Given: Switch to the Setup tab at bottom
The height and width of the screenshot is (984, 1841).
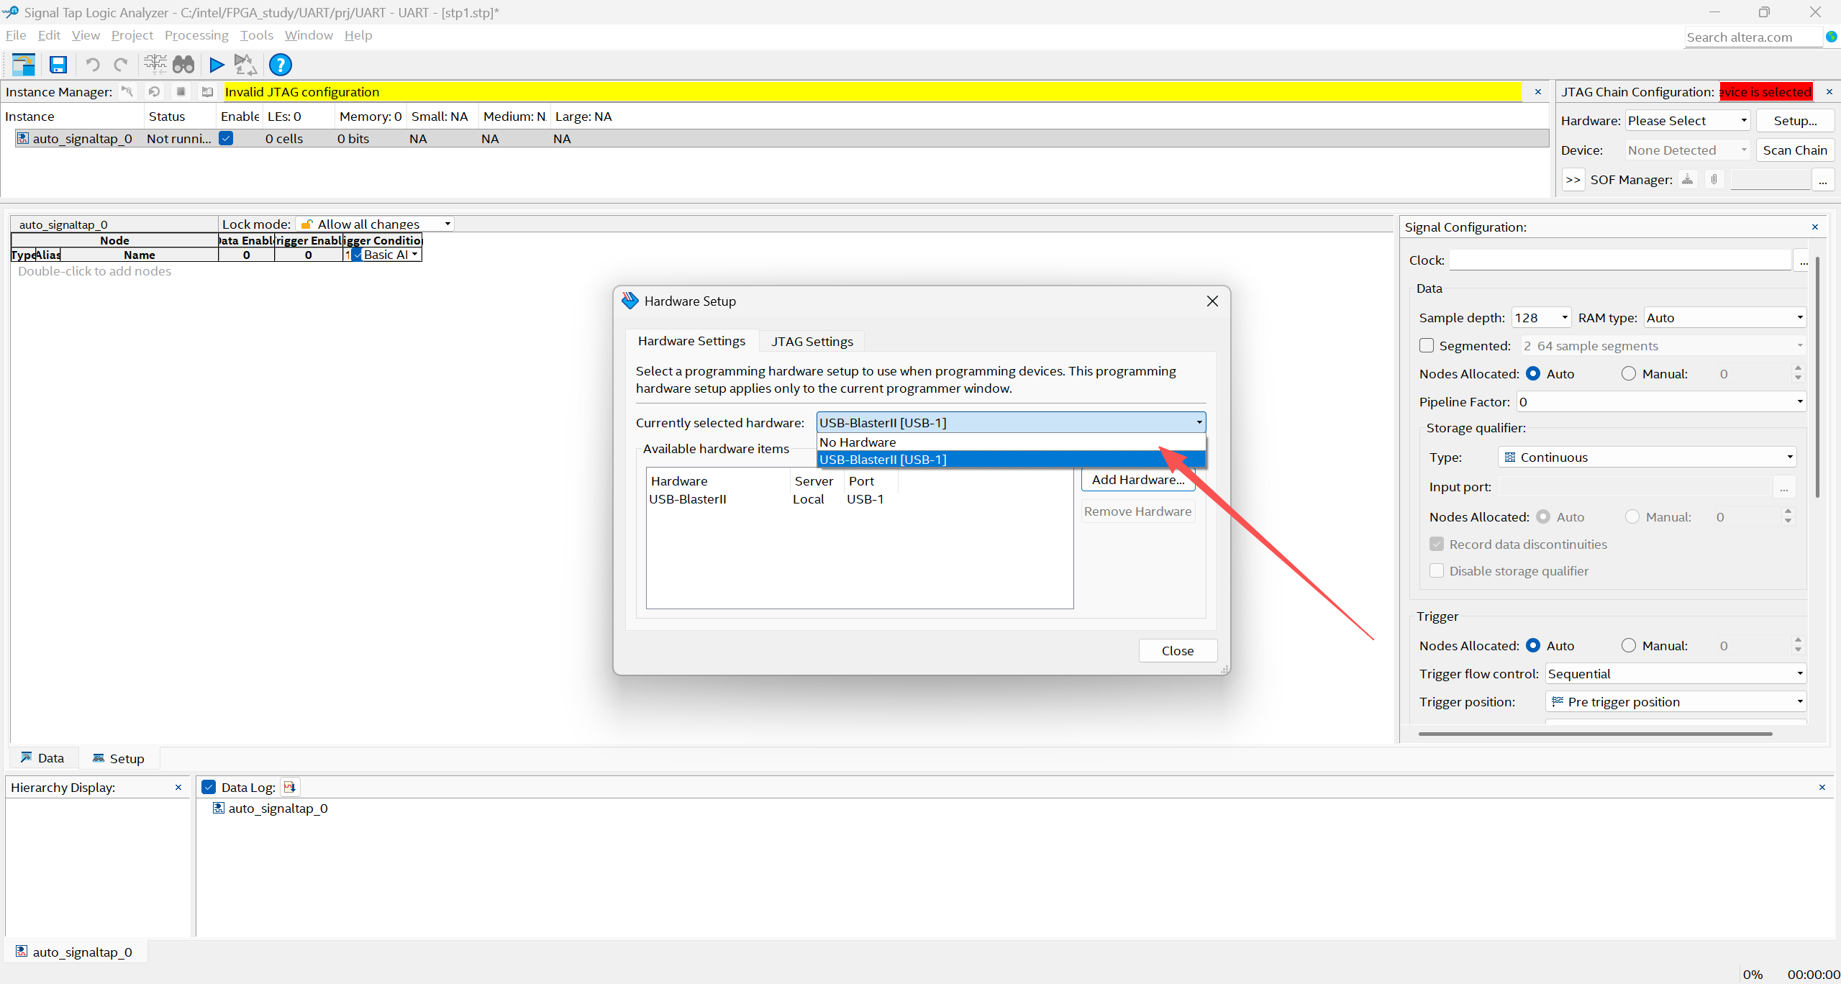Looking at the screenshot, I should (x=119, y=758).
